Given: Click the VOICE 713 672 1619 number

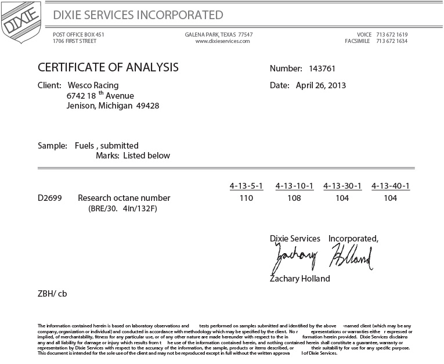Looking at the screenshot, I should [382, 35].
